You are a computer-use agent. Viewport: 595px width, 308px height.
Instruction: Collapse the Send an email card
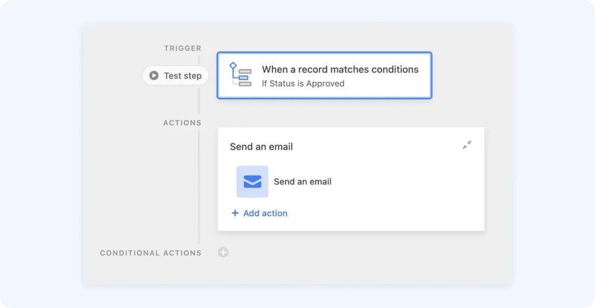(x=466, y=145)
